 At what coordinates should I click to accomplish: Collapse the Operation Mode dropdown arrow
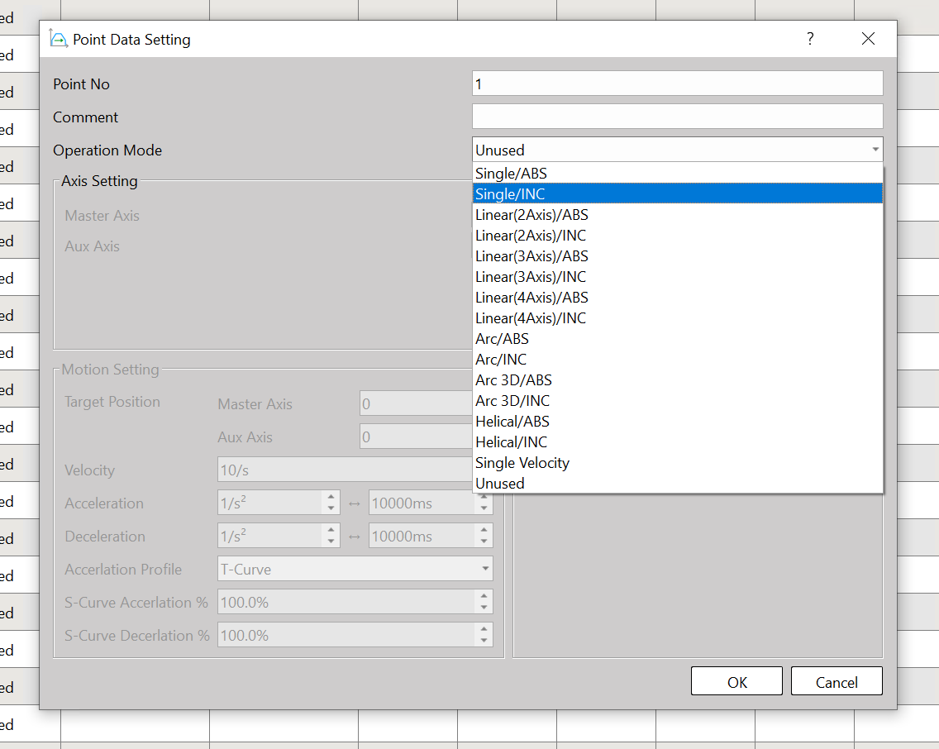(875, 150)
